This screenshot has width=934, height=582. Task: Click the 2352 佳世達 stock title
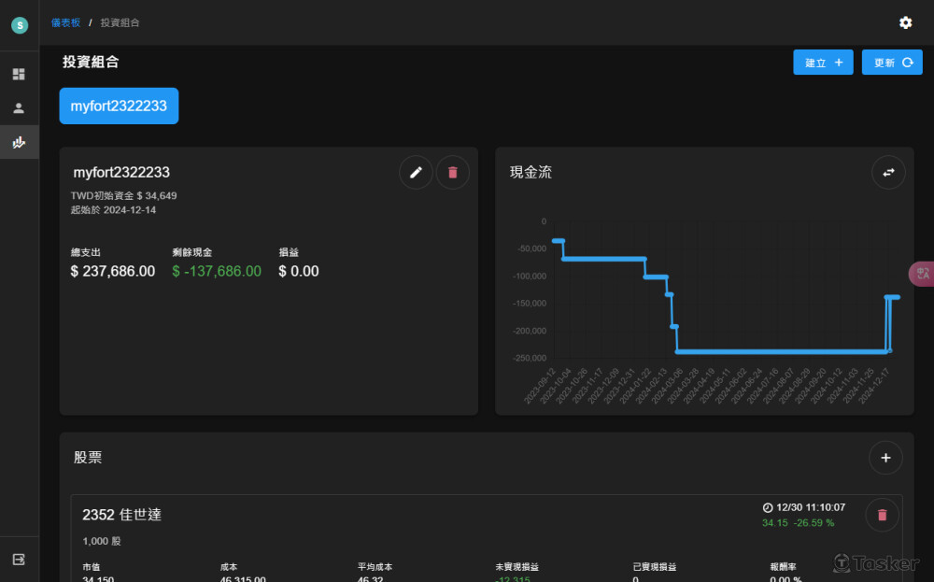[121, 515]
